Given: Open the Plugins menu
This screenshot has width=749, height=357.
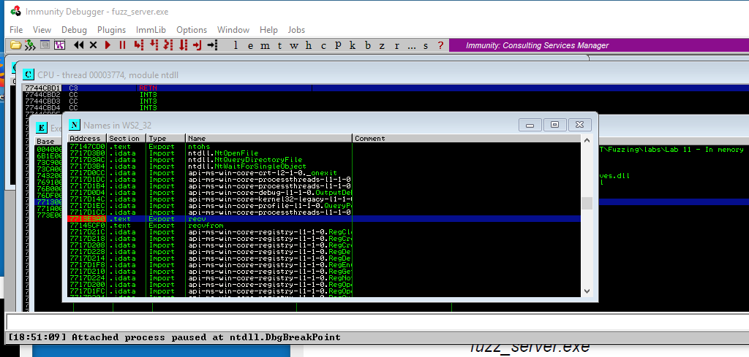Looking at the screenshot, I should [x=111, y=29].
